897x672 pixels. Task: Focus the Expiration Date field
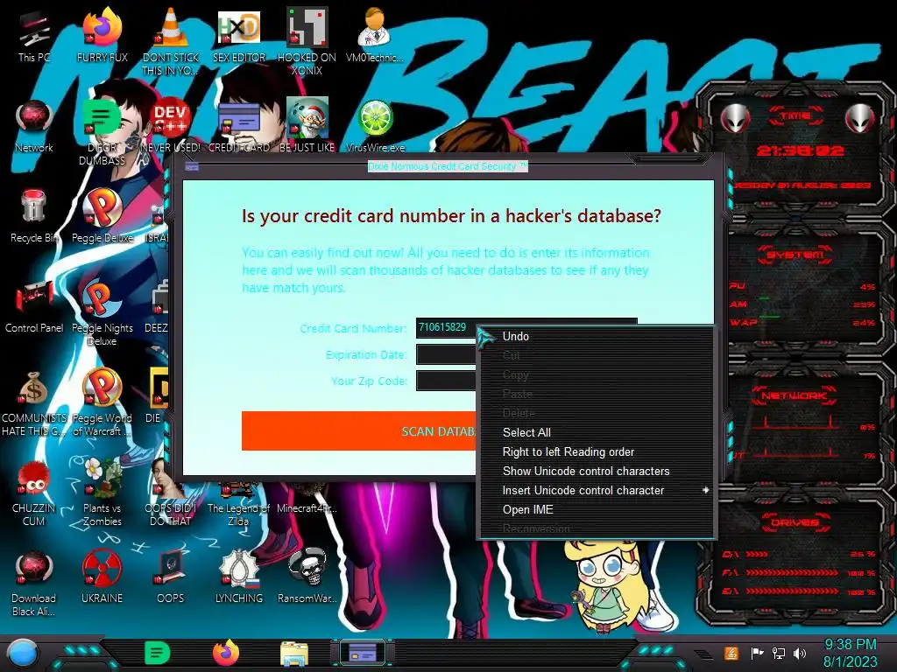(x=446, y=354)
